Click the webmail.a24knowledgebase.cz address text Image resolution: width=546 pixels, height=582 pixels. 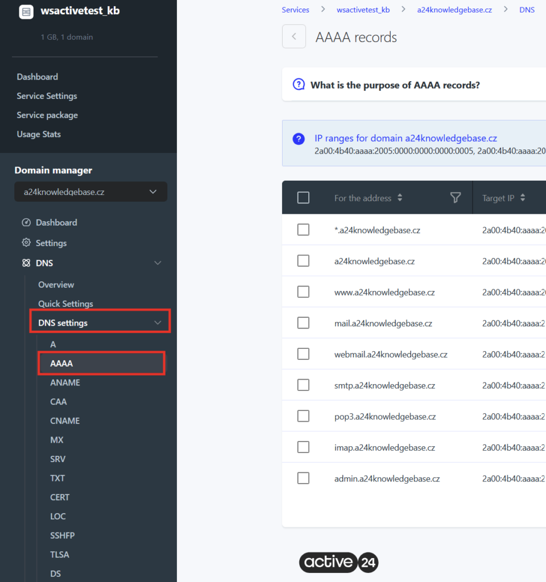click(x=391, y=355)
